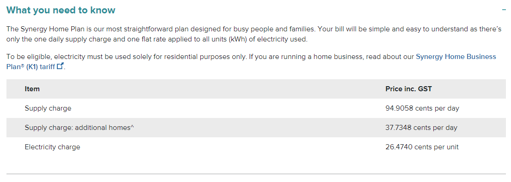
Task: Select the Supply charge row label
Action: point(48,108)
